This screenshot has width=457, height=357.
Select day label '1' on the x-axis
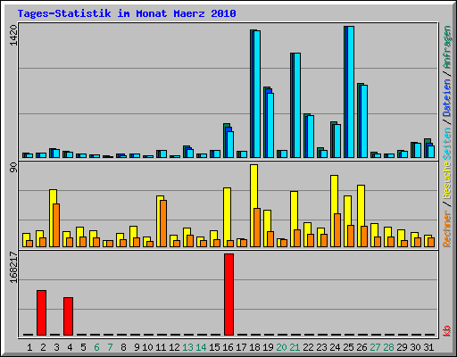pos(29,347)
